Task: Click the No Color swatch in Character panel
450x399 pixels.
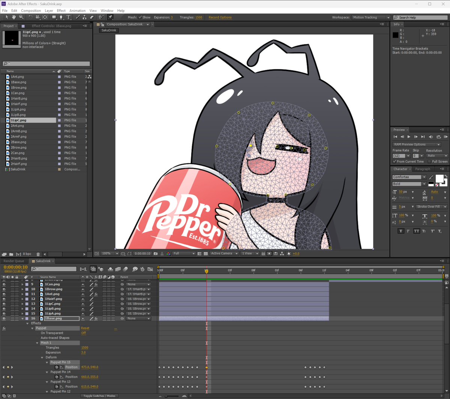Action: [x=436, y=185]
